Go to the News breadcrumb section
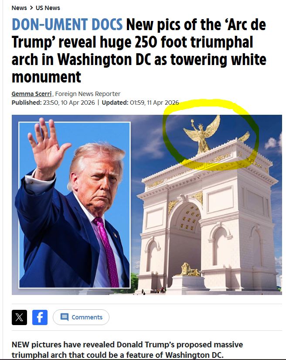This screenshot has width=286, height=360. pos(19,8)
